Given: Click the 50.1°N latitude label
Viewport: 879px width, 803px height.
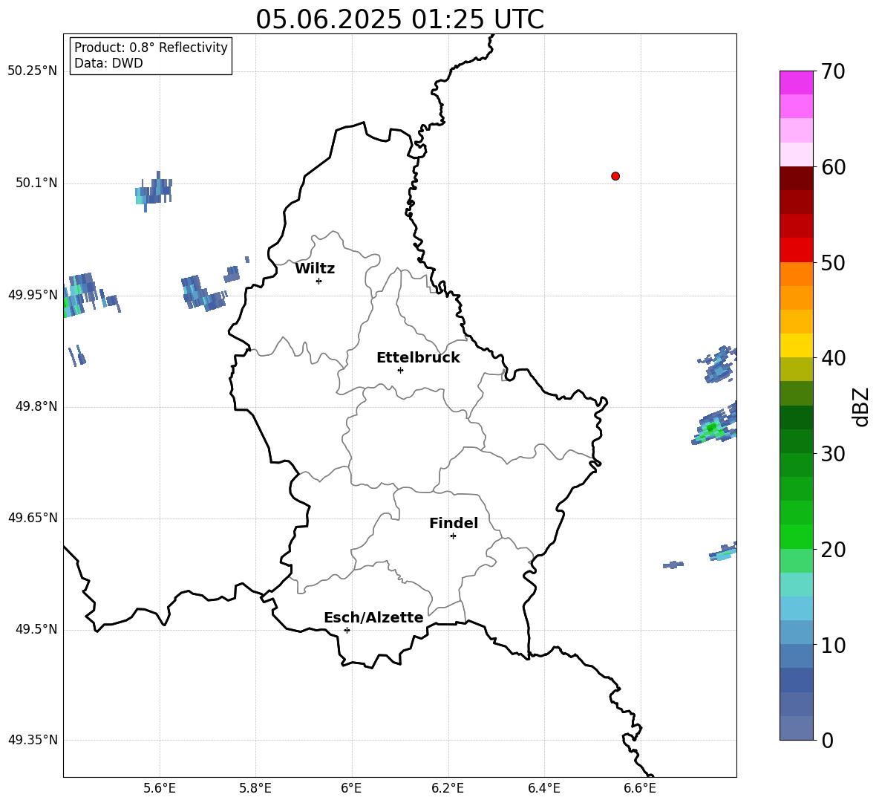Looking at the screenshot, I should coord(36,183).
